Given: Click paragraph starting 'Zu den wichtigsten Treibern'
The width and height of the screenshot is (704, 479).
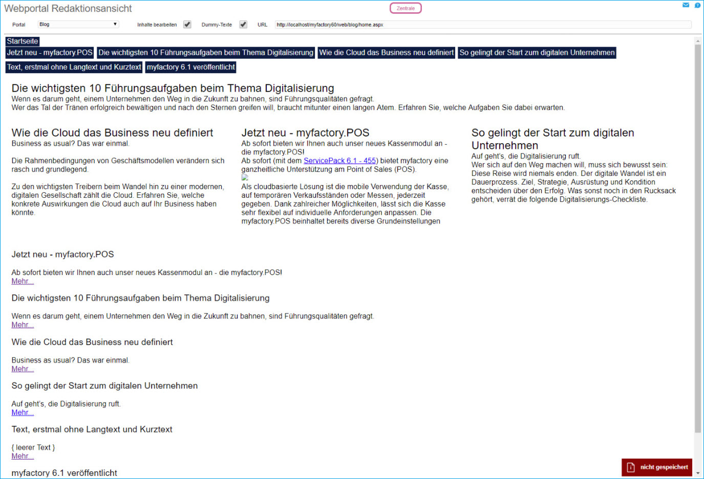Looking at the screenshot, I should pos(118,199).
